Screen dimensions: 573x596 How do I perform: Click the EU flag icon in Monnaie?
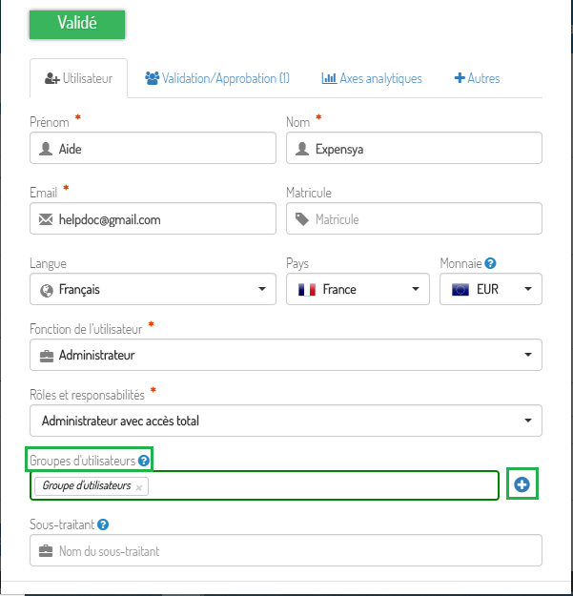pyautogui.click(x=460, y=290)
